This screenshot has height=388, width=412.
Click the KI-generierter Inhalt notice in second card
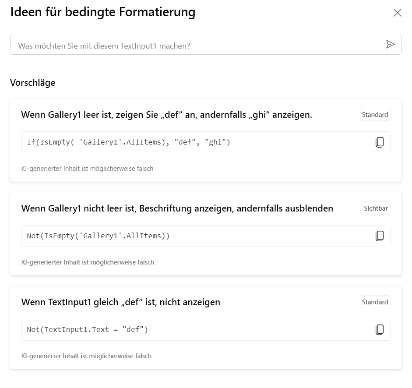[88, 262]
